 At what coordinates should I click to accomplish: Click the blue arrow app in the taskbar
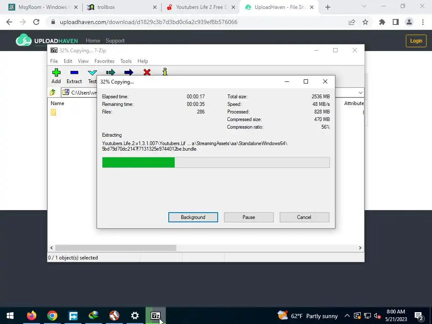point(73,316)
